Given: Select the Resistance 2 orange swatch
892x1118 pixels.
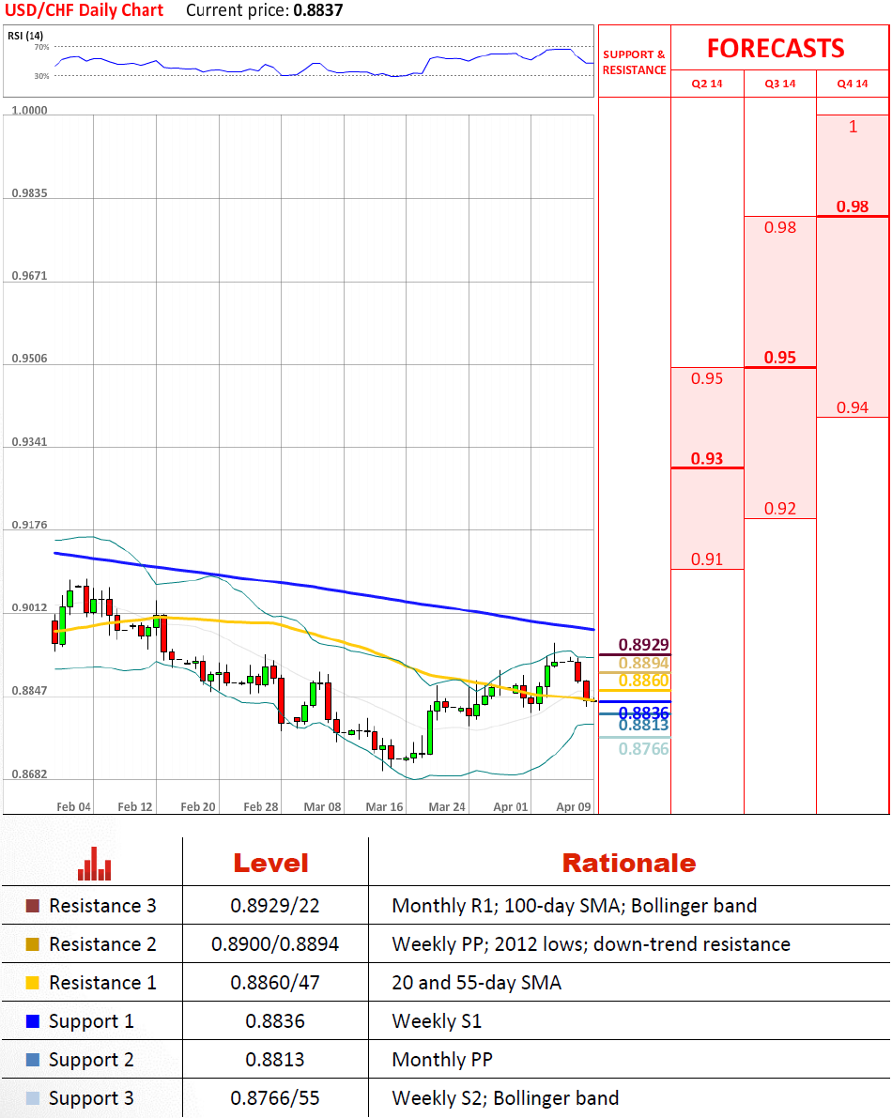Looking at the screenshot, I should 33,944.
